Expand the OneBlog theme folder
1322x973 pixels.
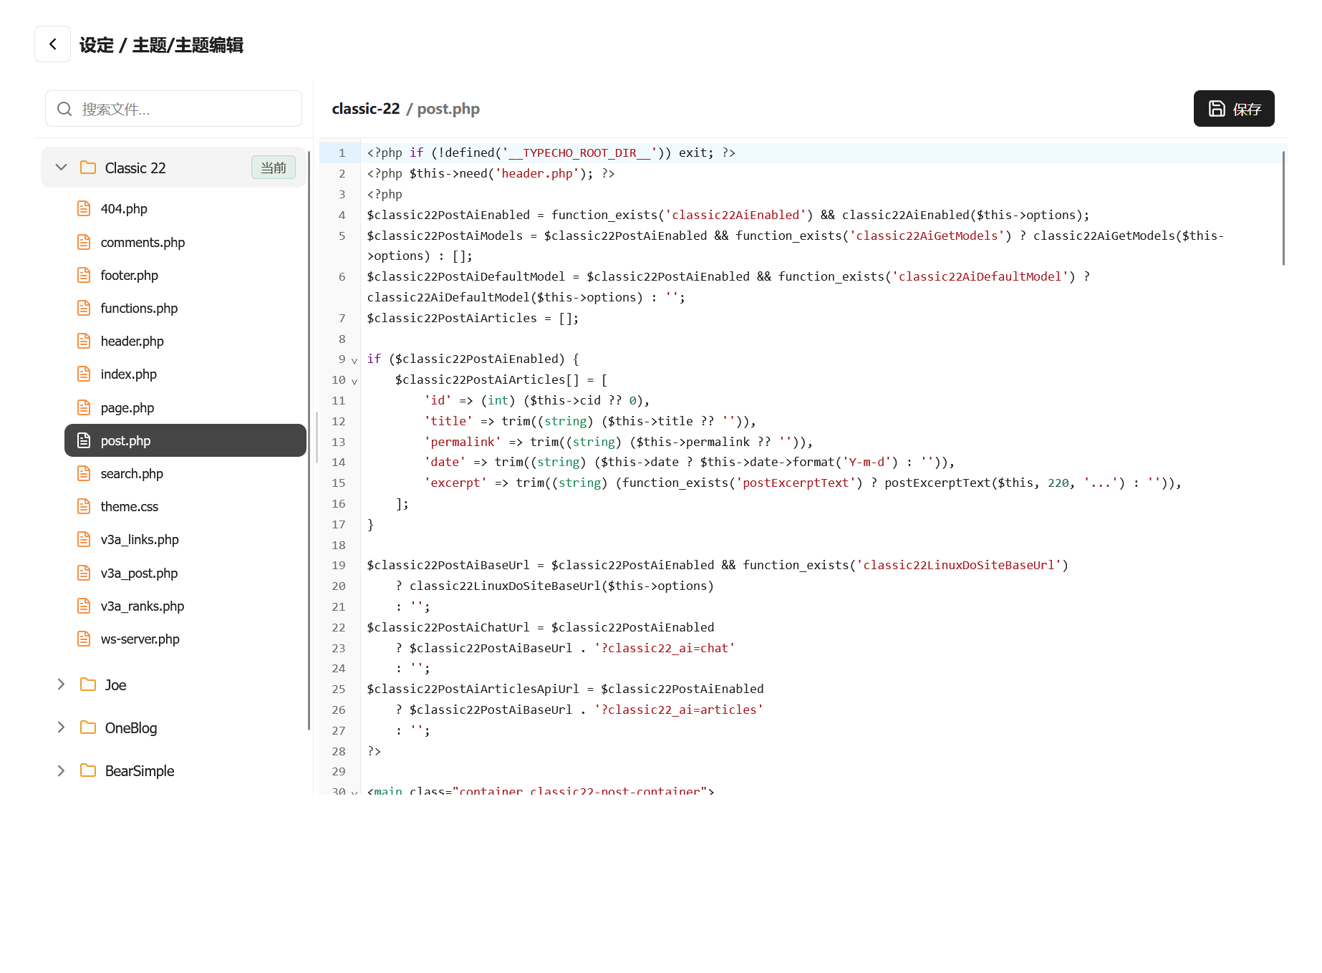62,727
